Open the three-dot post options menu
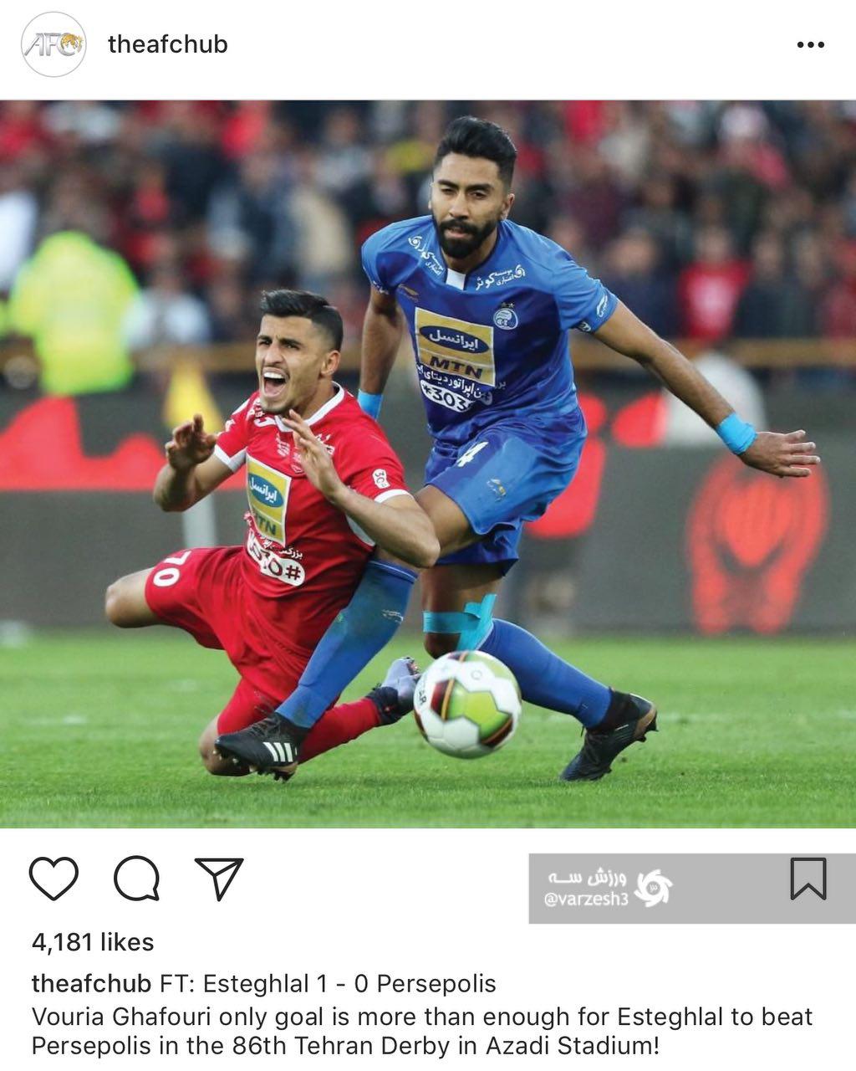The height and width of the screenshot is (1071, 856). pyautogui.click(x=810, y=45)
